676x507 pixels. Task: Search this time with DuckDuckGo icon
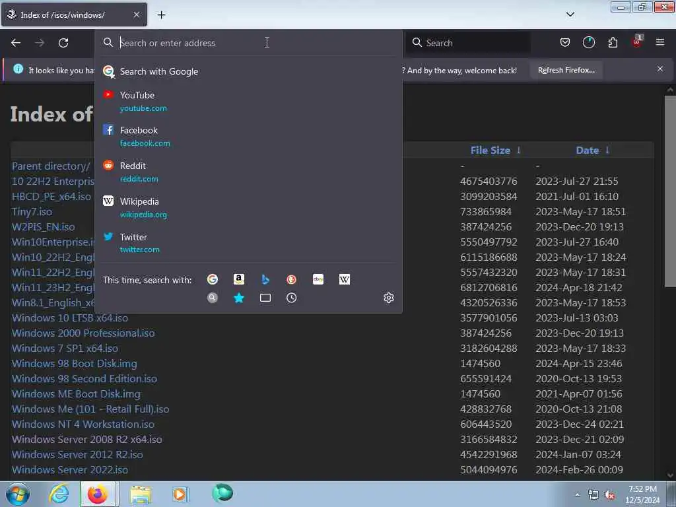[291, 280]
